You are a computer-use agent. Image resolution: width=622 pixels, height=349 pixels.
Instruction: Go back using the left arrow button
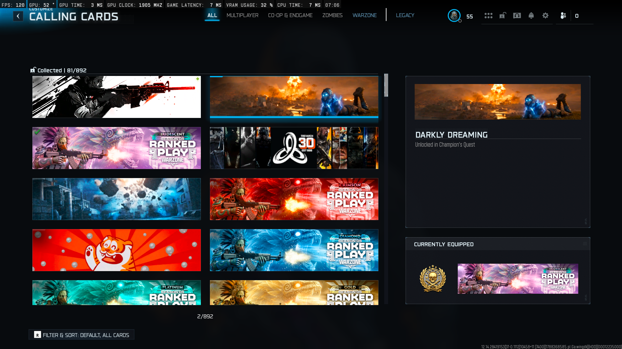18,16
